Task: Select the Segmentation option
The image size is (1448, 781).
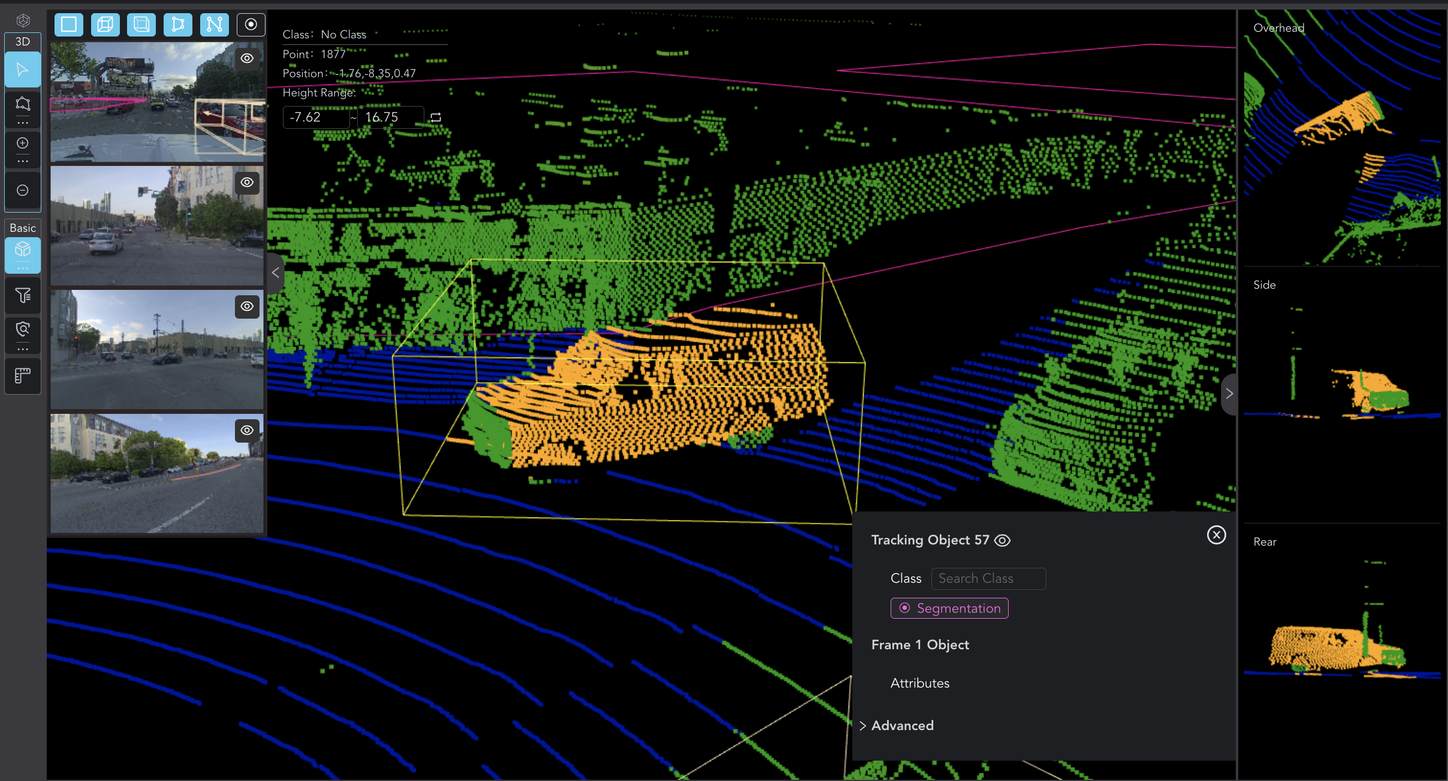Action: coord(949,609)
